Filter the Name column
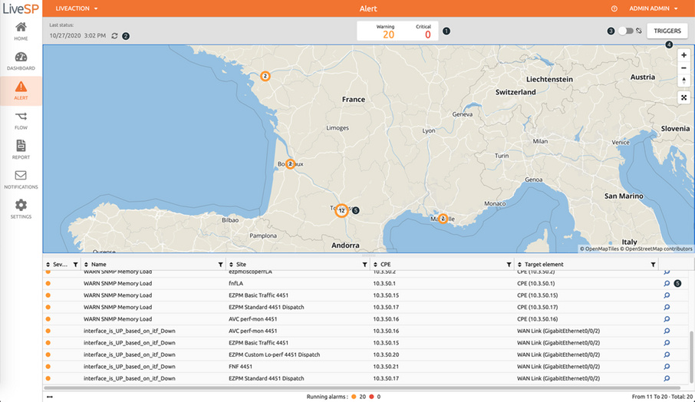Viewport: 695px width, 402px height. tap(220, 265)
